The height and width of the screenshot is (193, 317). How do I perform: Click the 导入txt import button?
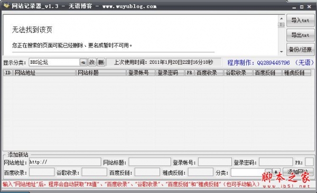click(x=301, y=21)
